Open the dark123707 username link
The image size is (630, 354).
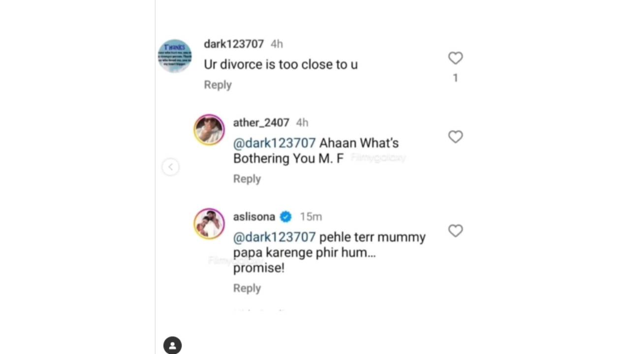[234, 44]
